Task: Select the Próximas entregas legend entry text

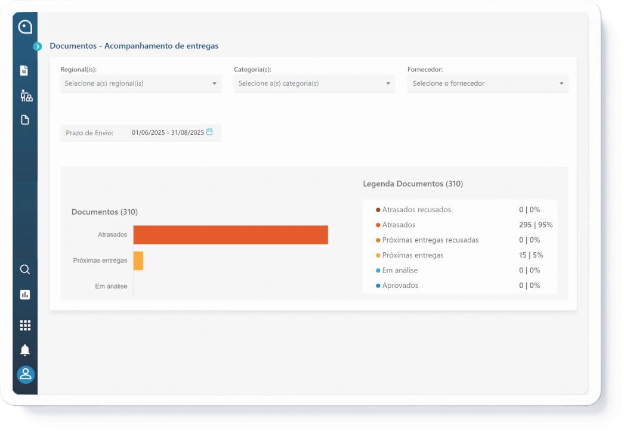Action: tap(413, 255)
